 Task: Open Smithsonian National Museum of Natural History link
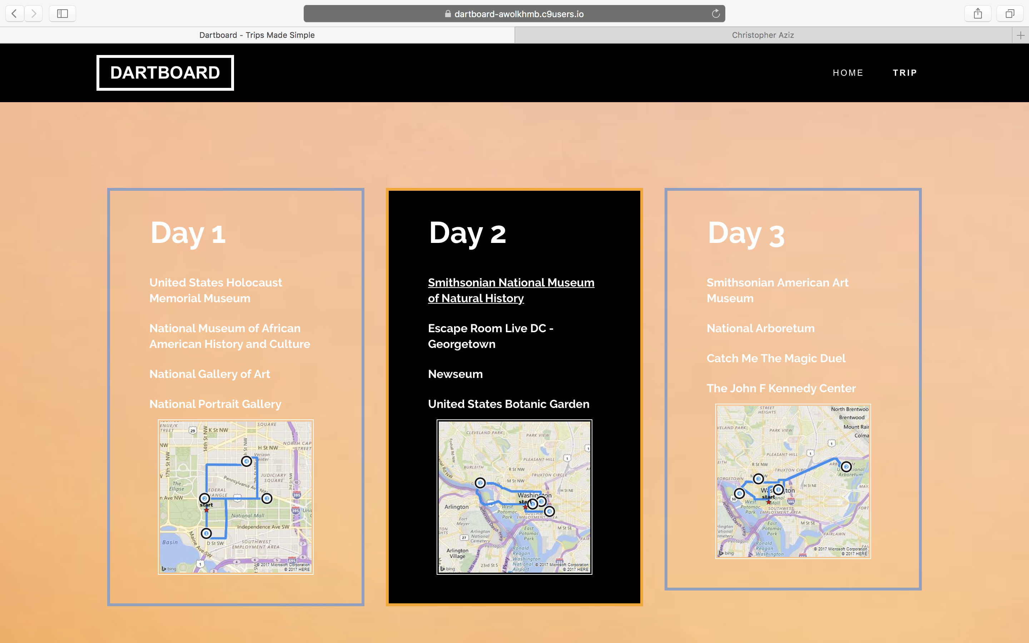coord(511,290)
